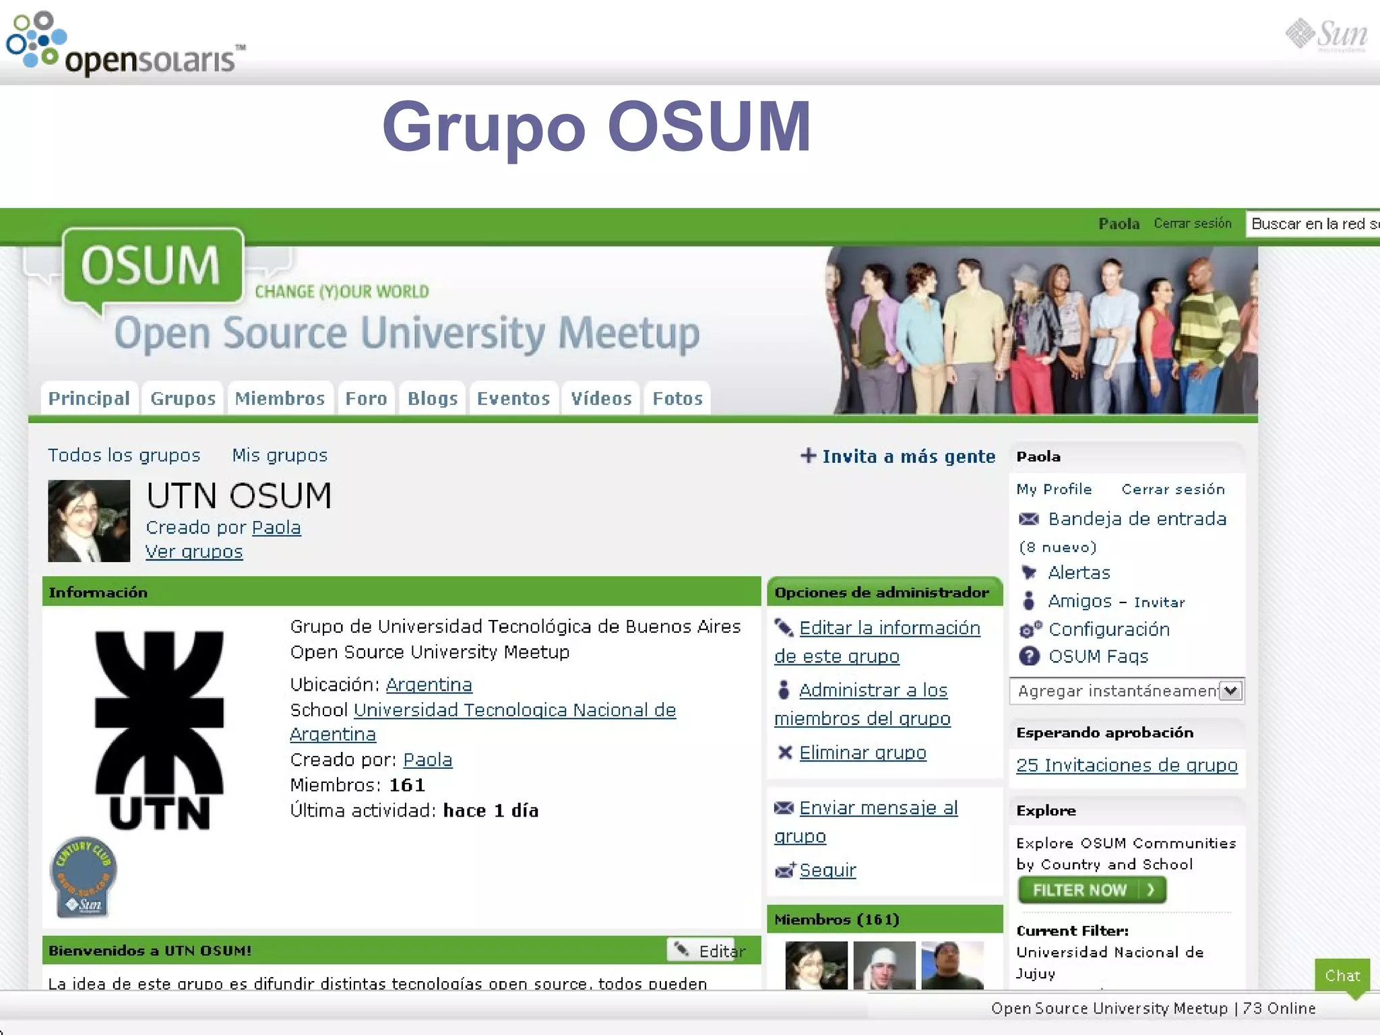
Task: Click the Buscar en la red search field
Action: 1311,224
